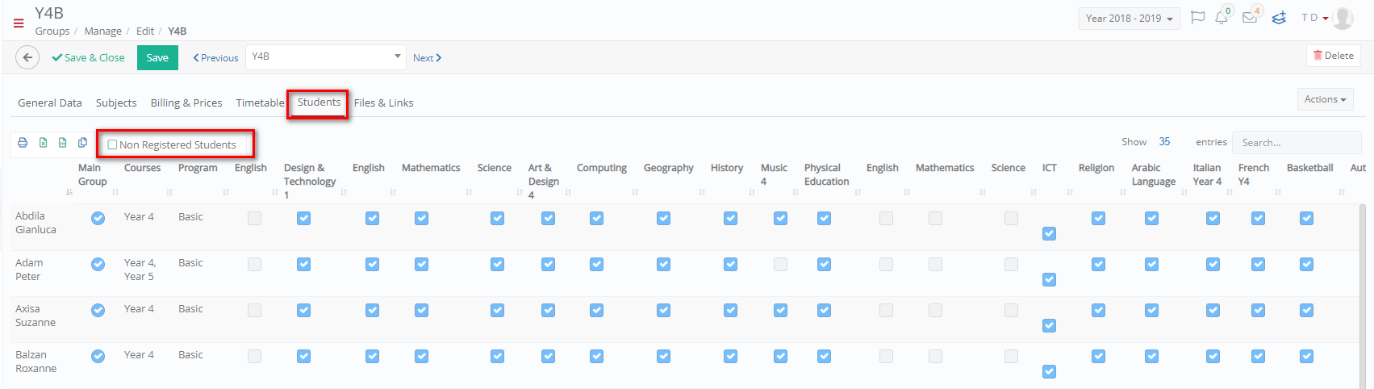Click the Delete button
This screenshot has height=389, width=1374.
(1334, 56)
